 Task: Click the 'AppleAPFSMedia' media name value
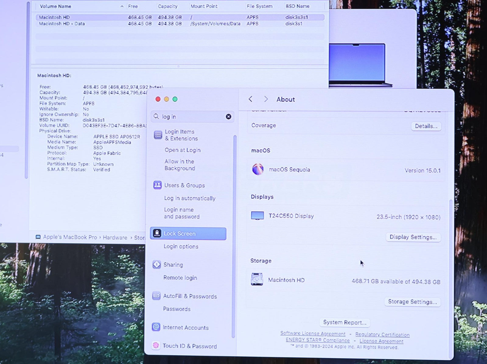[112, 142]
